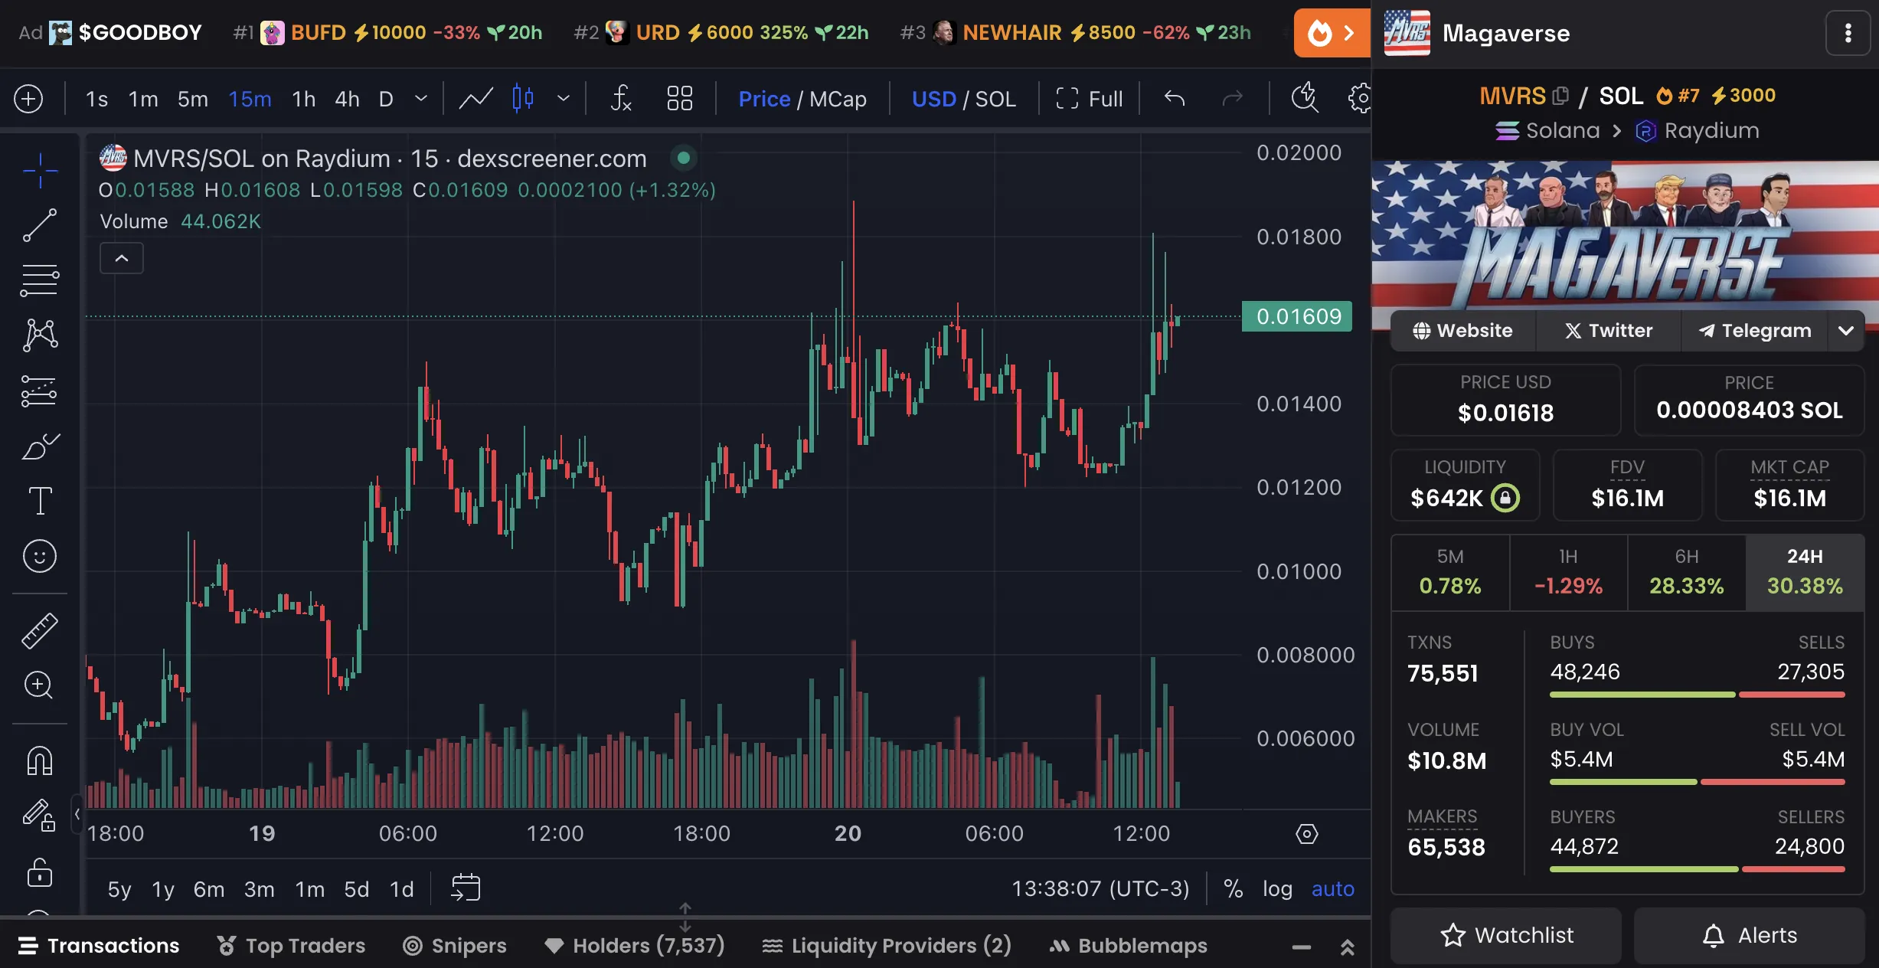1879x968 pixels.
Task: Expand the timeframe dropdown next to D
Action: pyautogui.click(x=420, y=99)
